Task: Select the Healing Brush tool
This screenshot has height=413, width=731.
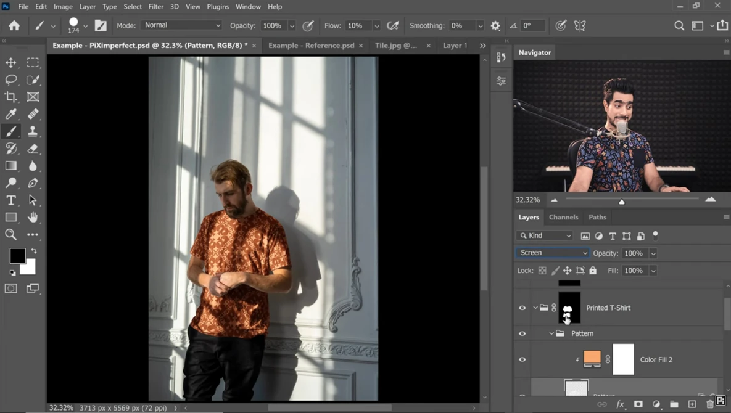Action: [33, 114]
